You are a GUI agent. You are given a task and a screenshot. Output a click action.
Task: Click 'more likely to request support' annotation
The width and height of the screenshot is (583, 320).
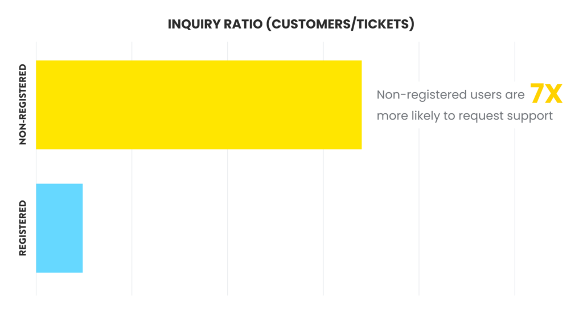click(465, 116)
